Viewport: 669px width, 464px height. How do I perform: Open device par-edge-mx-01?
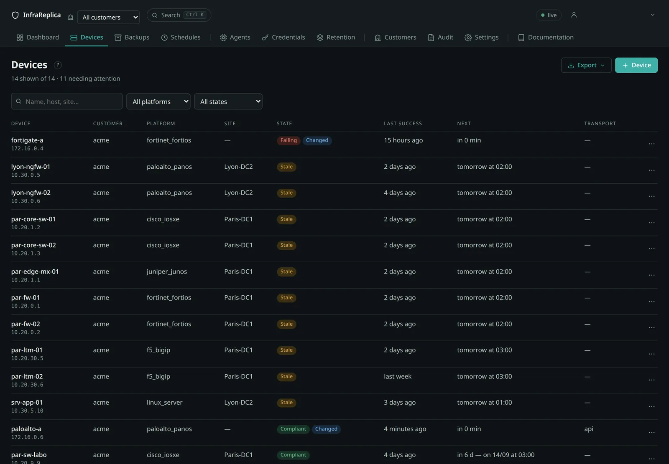point(35,271)
